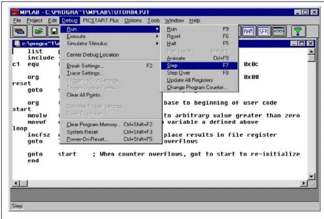Open the Options menu
This screenshot has width=324, height=219.
[x=133, y=21]
